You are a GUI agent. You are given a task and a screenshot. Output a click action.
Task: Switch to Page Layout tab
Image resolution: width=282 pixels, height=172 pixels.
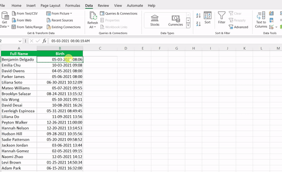tap(50, 6)
